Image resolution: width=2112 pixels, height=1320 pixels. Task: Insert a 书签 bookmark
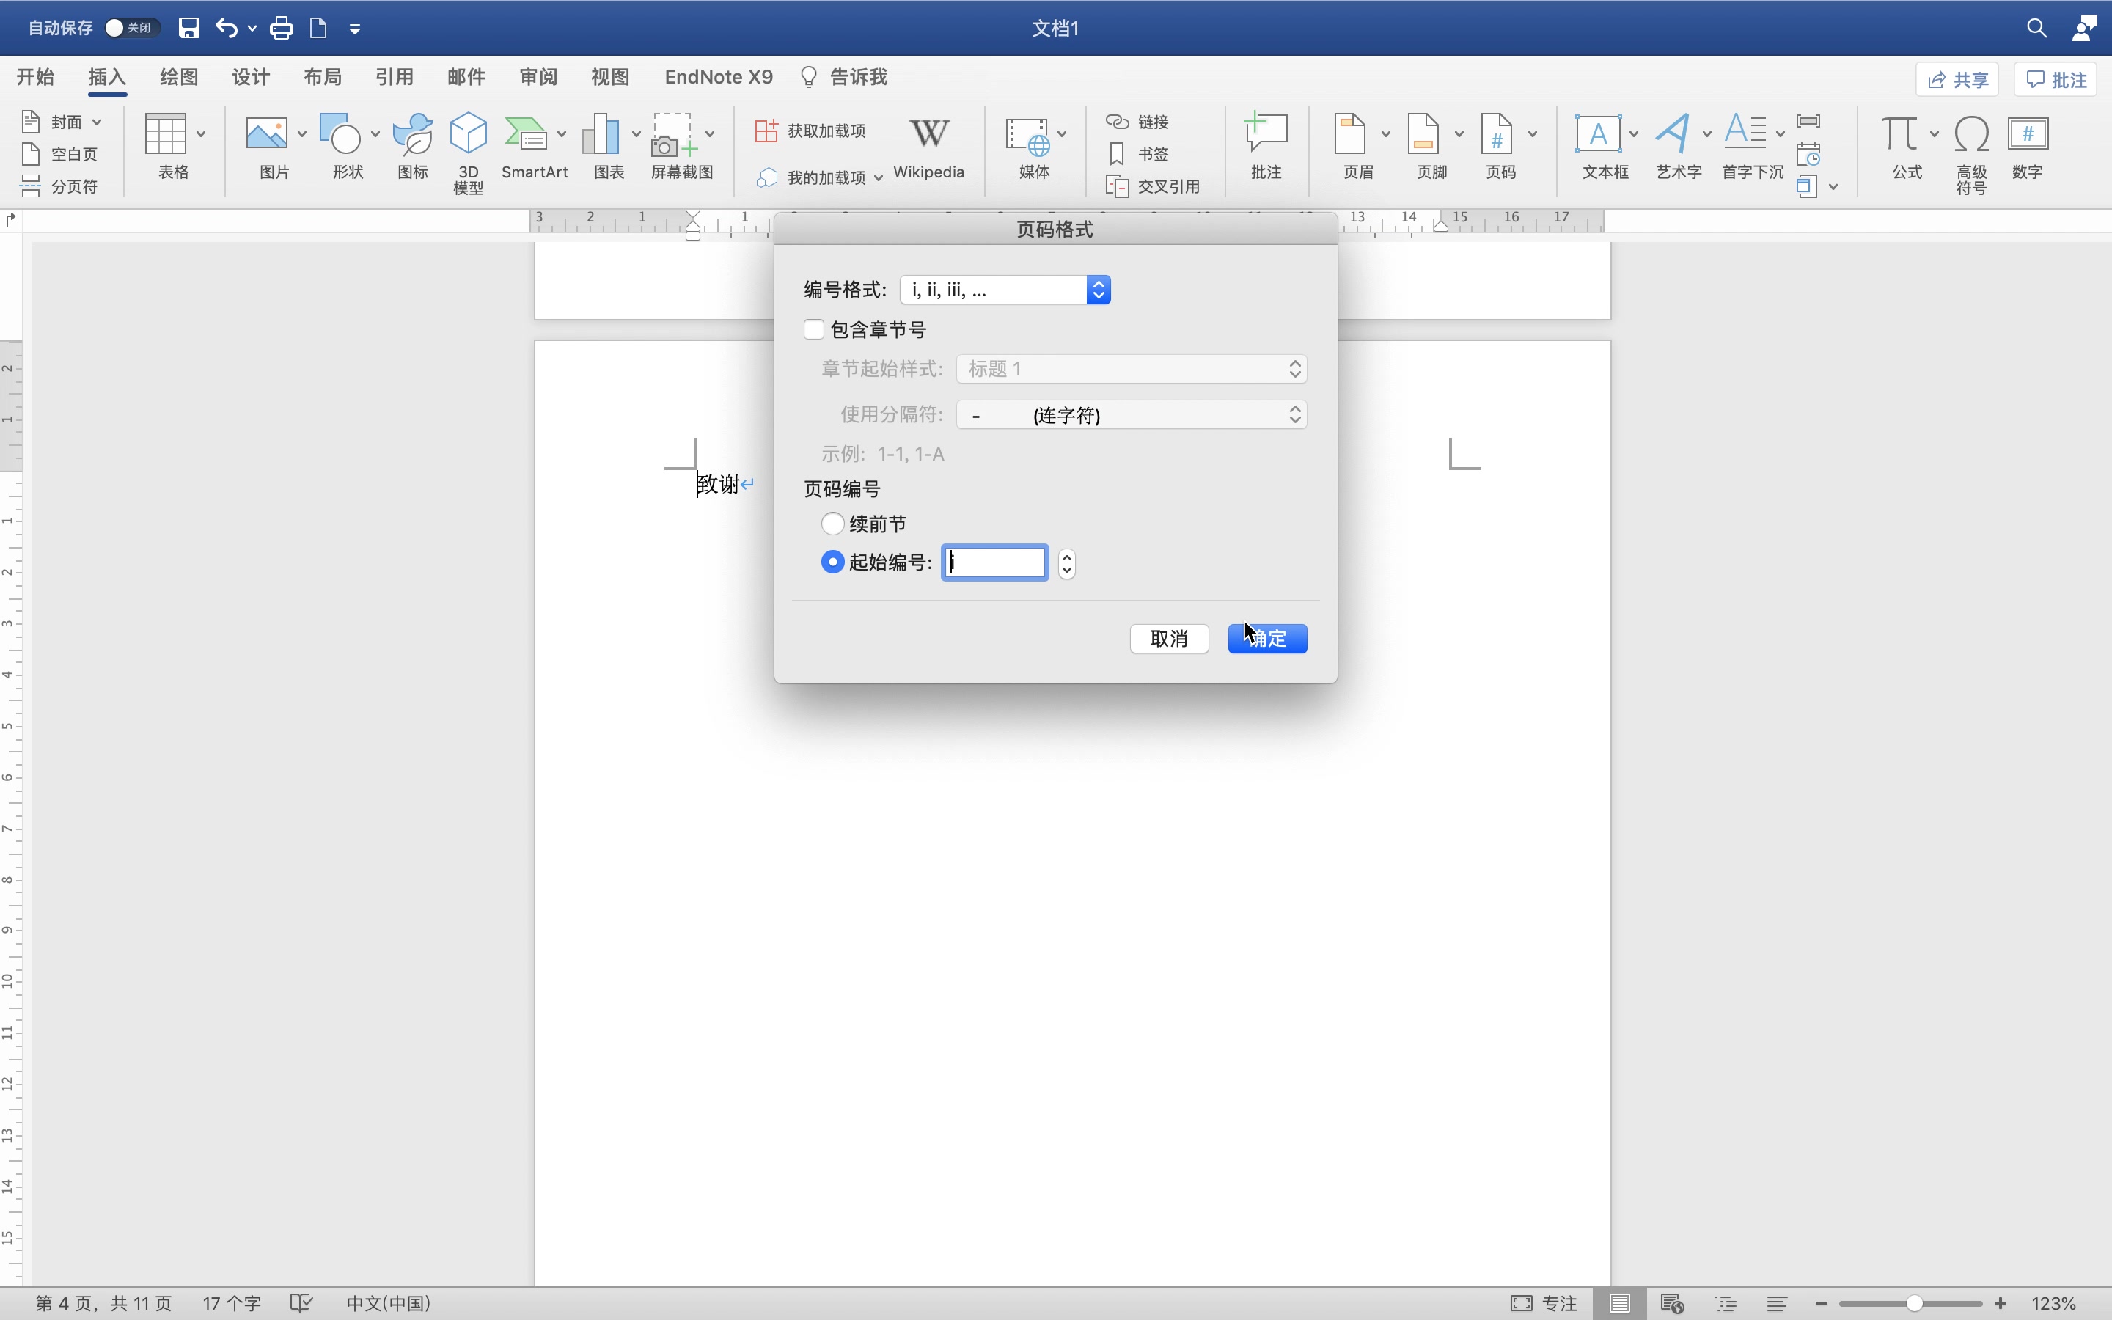click(1138, 154)
